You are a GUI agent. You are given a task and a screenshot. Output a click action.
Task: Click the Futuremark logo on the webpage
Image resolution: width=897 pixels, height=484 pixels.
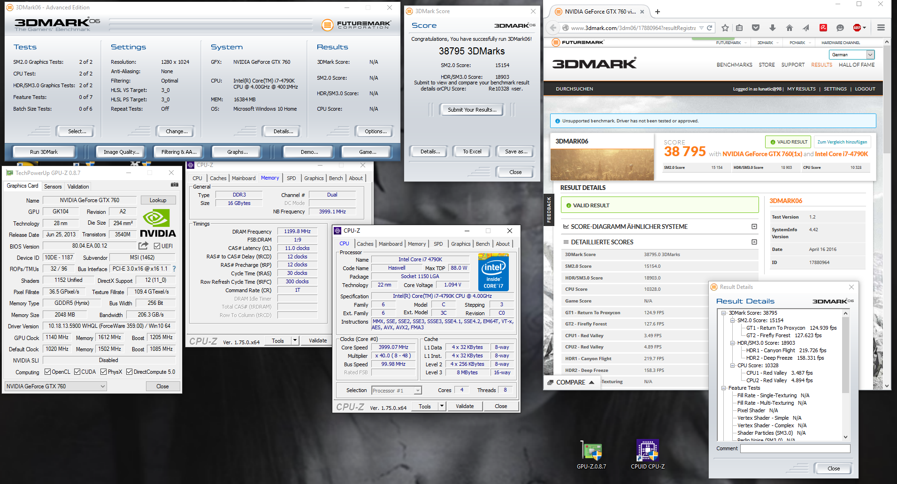pos(578,42)
